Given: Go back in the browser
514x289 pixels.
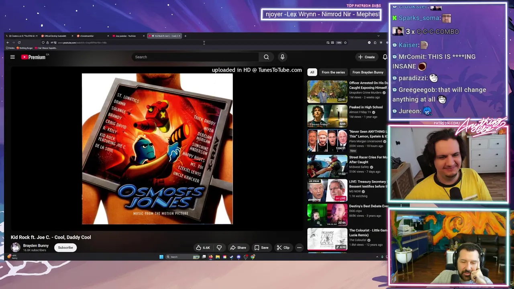Looking at the screenshot, I should point(8,43).
